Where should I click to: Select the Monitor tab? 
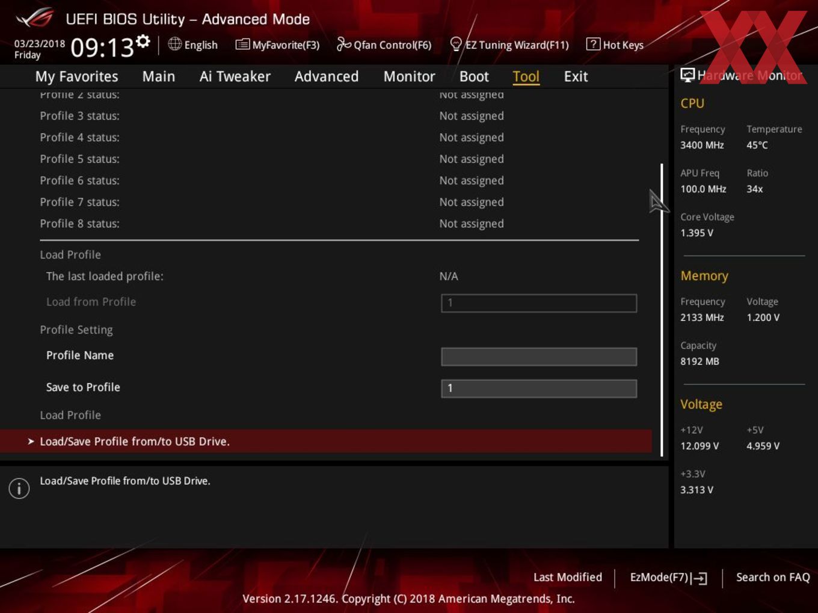coord(409,76)
